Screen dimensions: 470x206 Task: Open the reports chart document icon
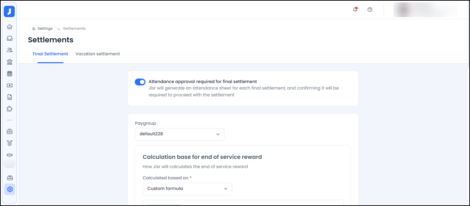[10, 97]
